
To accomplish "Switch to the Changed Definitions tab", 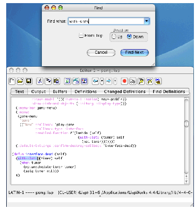I will point(125,92).
